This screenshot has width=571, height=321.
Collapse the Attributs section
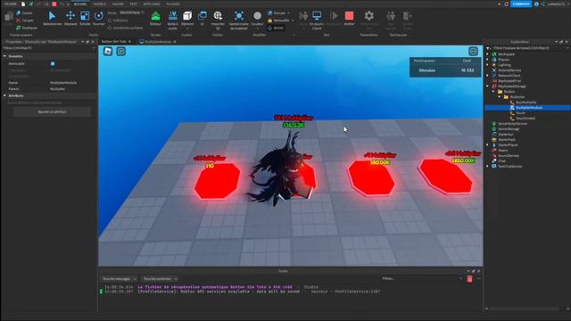pyautogui.click(x=4, y=95)
